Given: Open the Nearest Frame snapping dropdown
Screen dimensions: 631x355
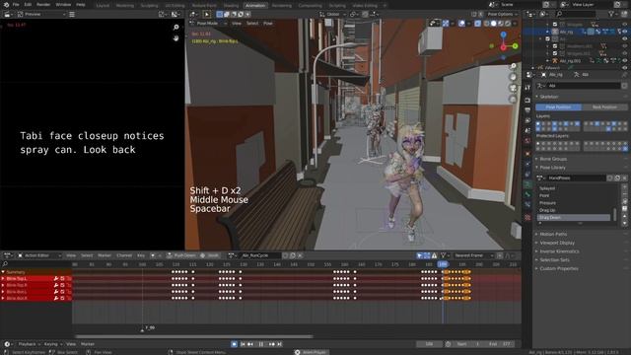Looking at the screenshot, I should (473, 255).
